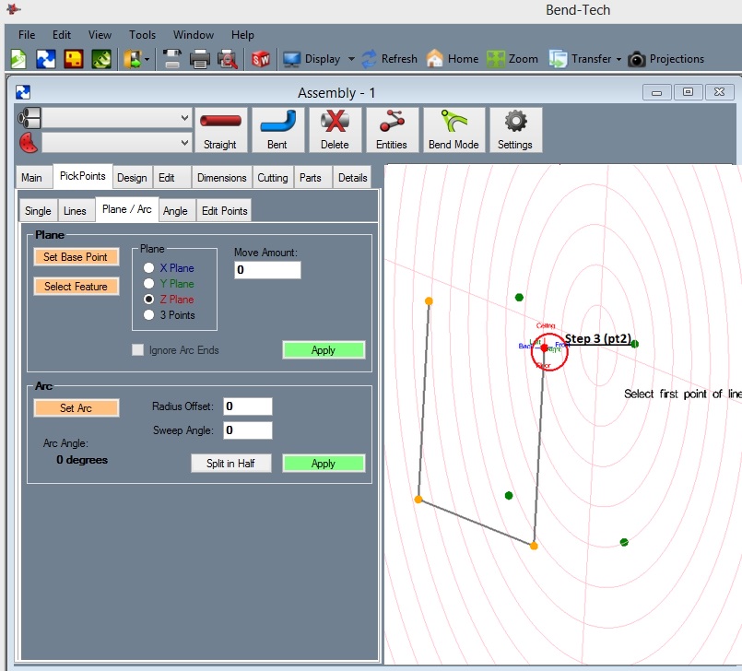Open the View menu

tap(100, 35)
